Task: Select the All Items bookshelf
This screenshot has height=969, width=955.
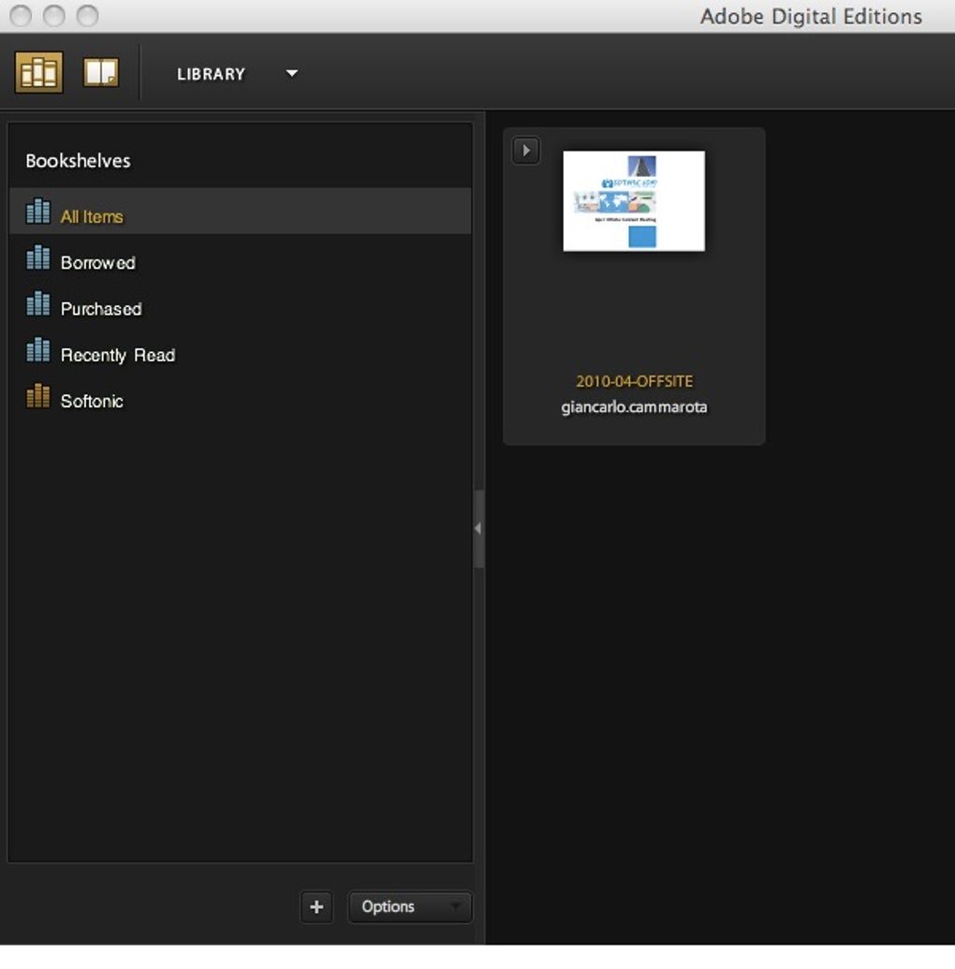Action: (x=241, y=212)
